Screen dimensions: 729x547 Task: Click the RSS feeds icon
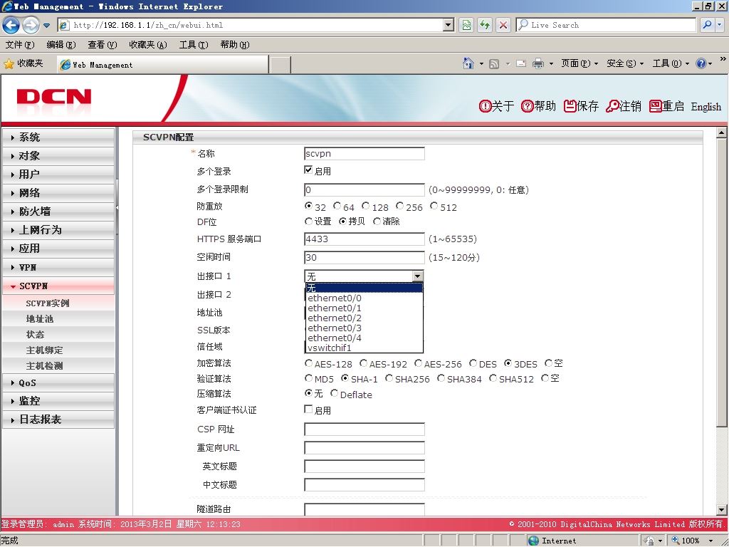click(494, 63)
